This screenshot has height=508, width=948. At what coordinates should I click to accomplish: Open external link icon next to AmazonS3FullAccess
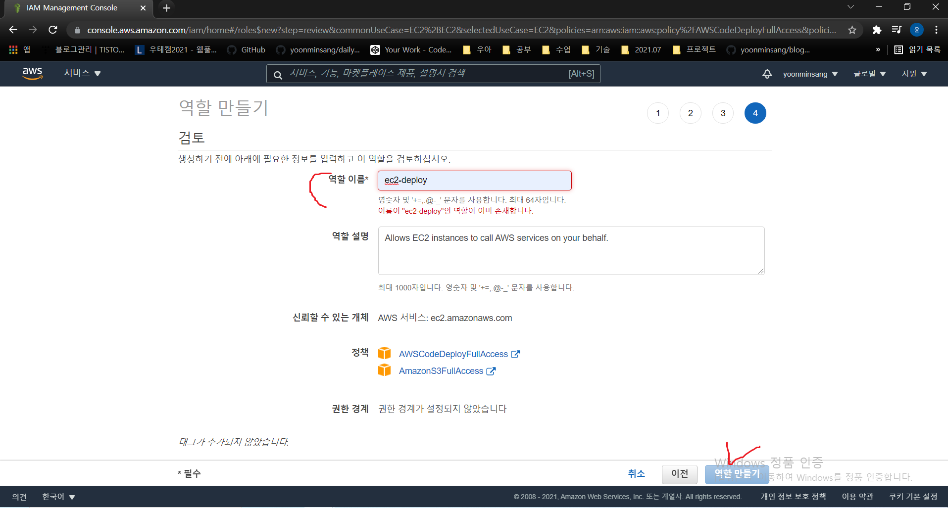click(x=491, y=371)
